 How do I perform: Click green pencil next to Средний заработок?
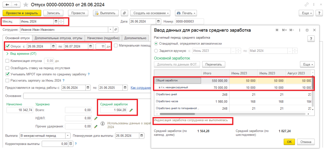click(131, 110)
